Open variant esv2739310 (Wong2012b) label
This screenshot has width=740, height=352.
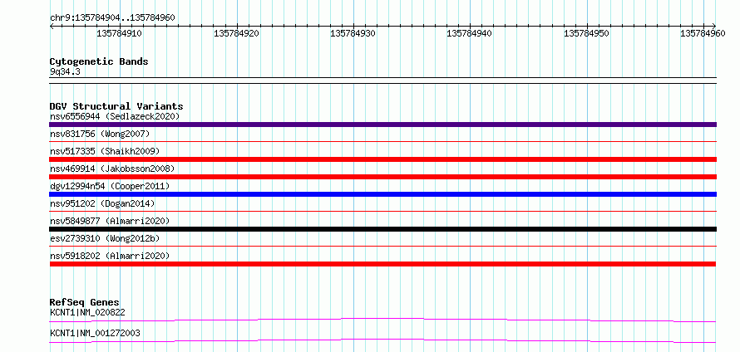click(105, 238)
